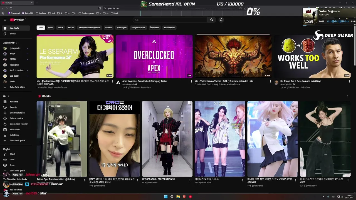Select the Mix'ler filter chip
The width and height of the screenshot is (356, 200).
coord(71,27)
